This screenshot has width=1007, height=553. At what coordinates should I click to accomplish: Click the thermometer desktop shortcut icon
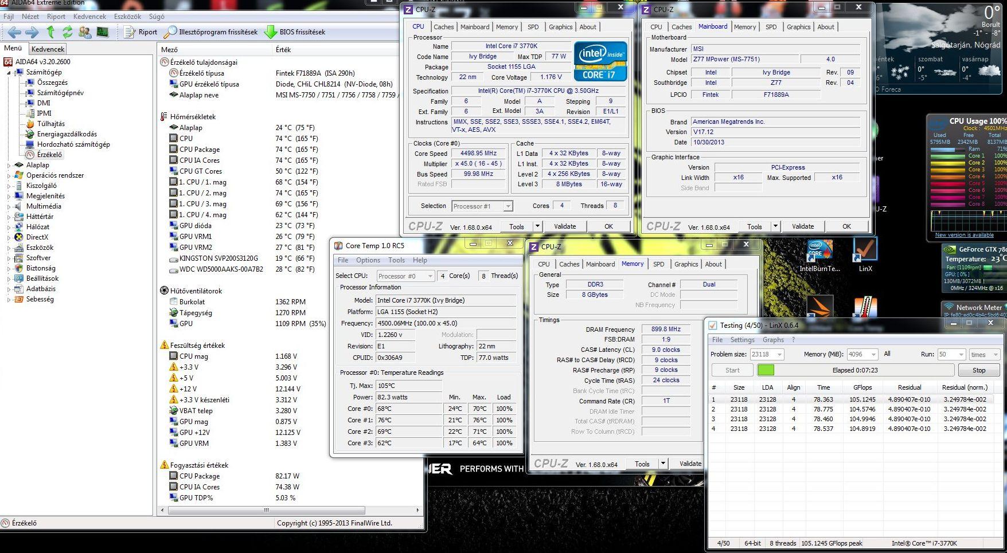click(x=865, y=308)
